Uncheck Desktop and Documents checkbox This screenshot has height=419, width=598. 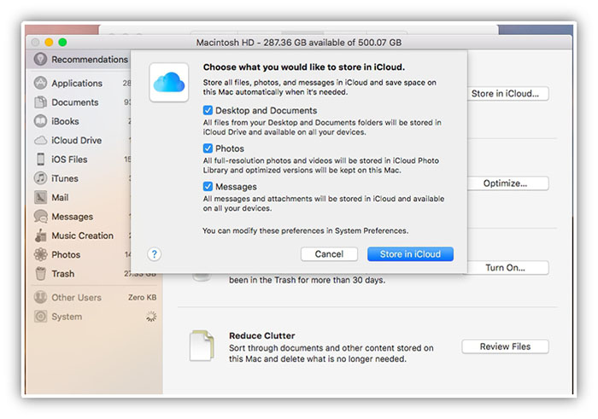coord(208,110)
